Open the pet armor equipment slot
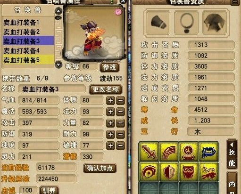Screen dimensions: 241x194 (x=215, y=23)
